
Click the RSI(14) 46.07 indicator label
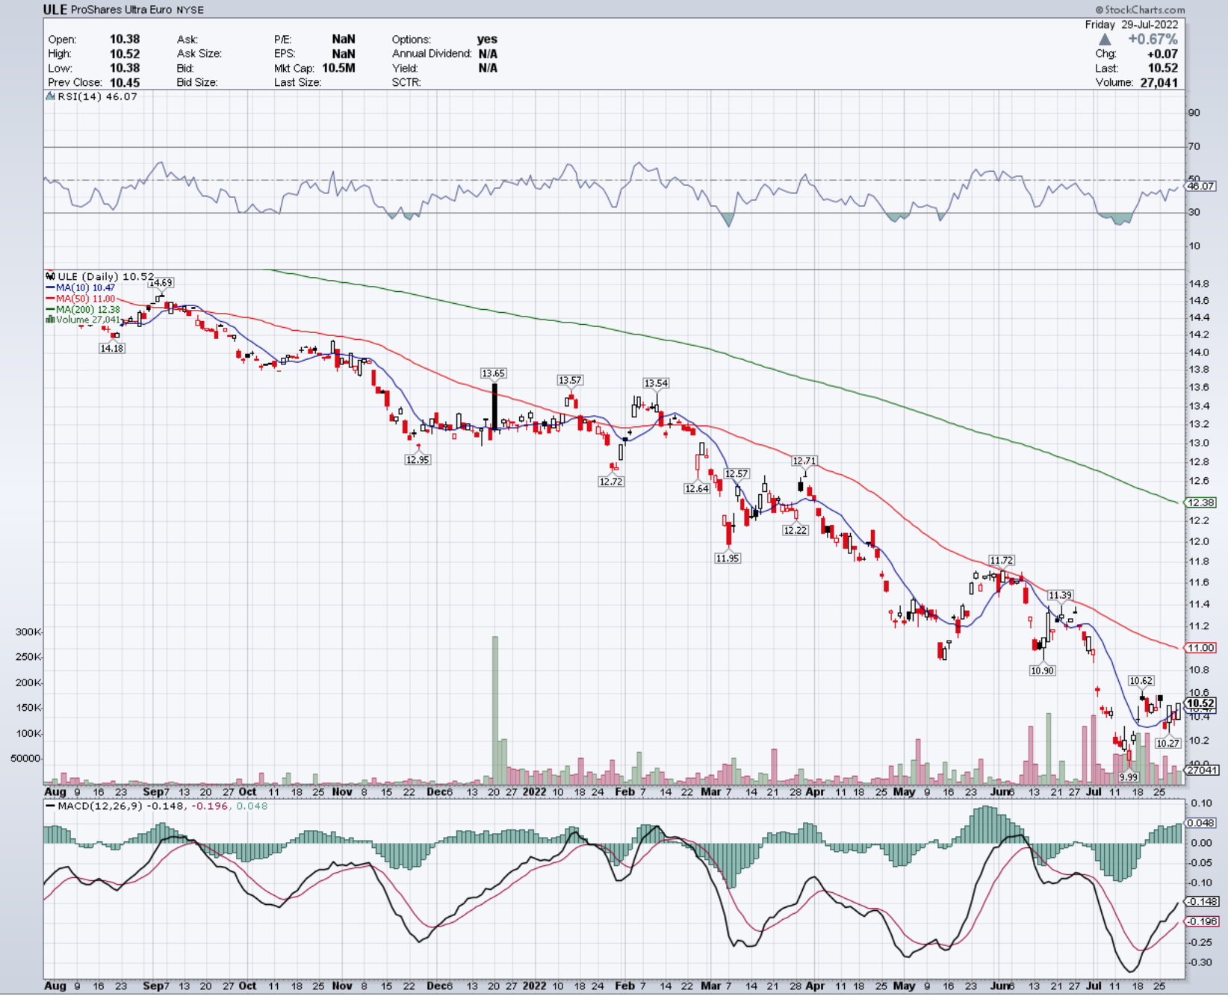[97, 96]
